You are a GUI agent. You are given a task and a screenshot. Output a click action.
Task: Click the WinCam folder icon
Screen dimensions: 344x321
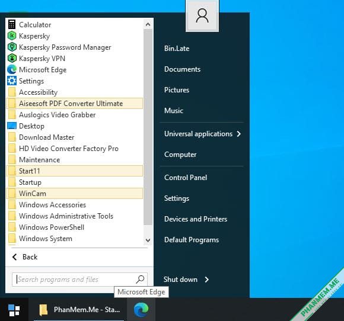(12, 193)
